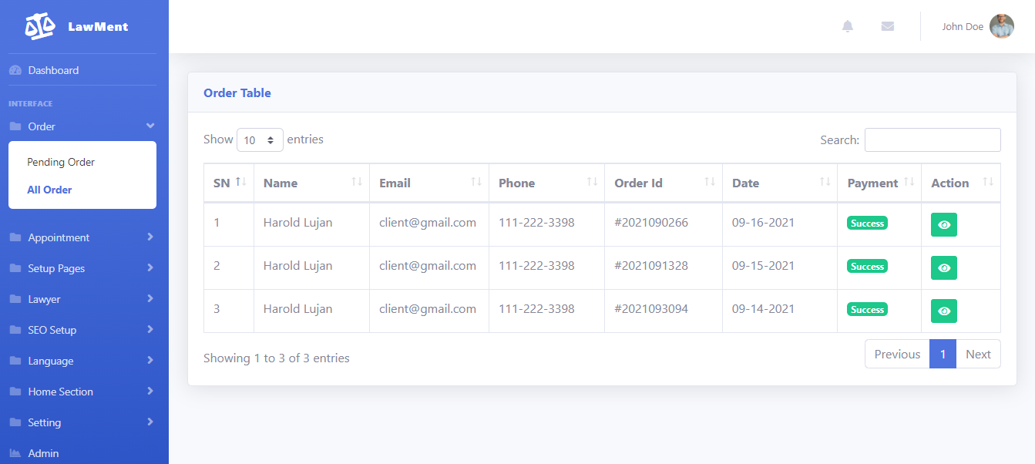Expand the Appointment sidebar menu

pyautogui.click(x=150, y=237)
